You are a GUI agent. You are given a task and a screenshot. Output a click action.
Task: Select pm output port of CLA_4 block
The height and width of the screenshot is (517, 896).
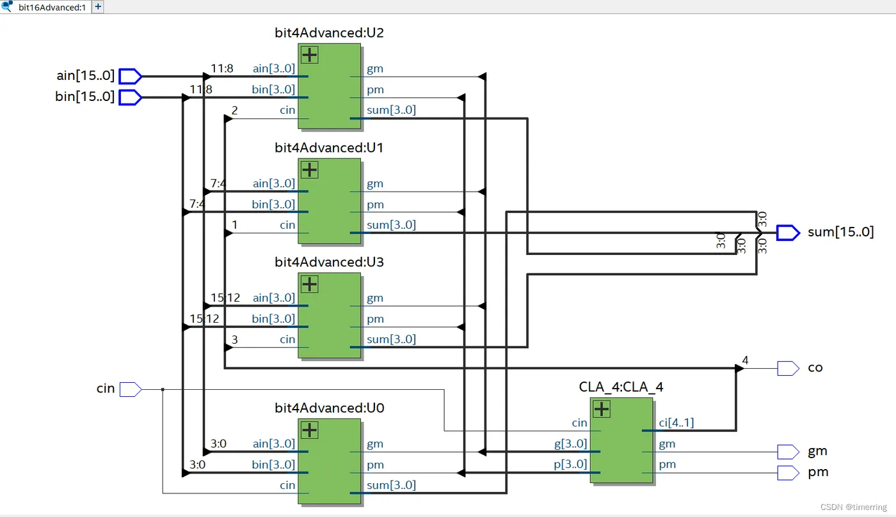click(x=667, y=465)
